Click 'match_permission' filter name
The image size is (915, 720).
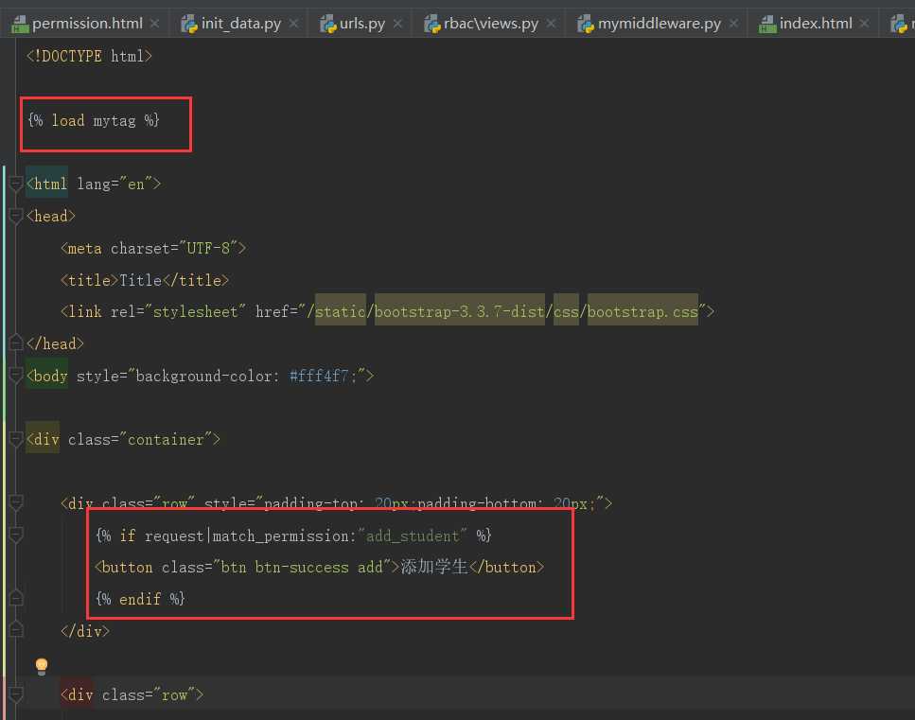tap(281, 536)
